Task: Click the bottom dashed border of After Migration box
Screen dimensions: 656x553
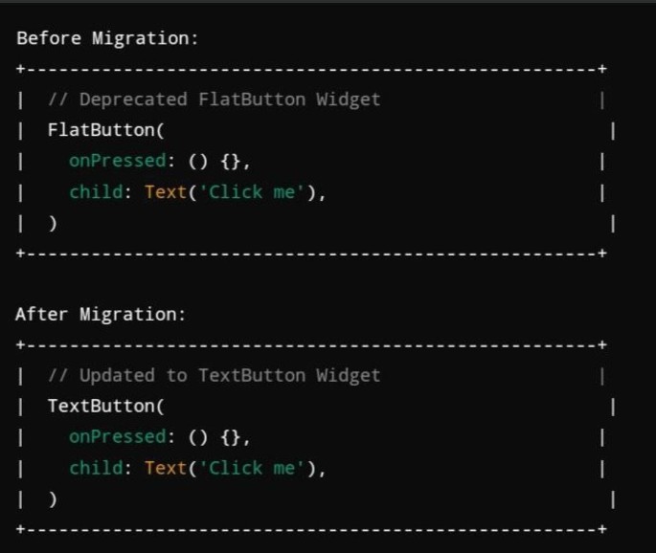Action: (311, 528)
